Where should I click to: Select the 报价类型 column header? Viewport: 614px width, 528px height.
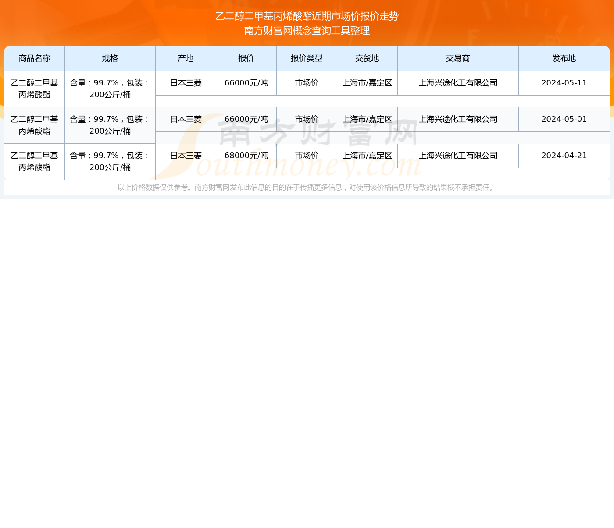click(307, 58)
